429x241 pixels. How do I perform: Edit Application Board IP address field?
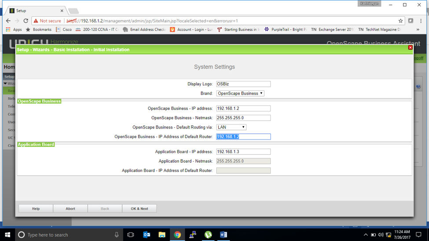click(243, 152)
